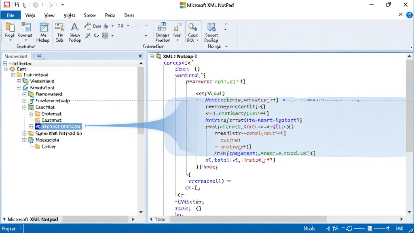Viewport: 414px width, 233px height.
Task: Select the highlighted tree item under Castrmat
Action: coord(58,127)
